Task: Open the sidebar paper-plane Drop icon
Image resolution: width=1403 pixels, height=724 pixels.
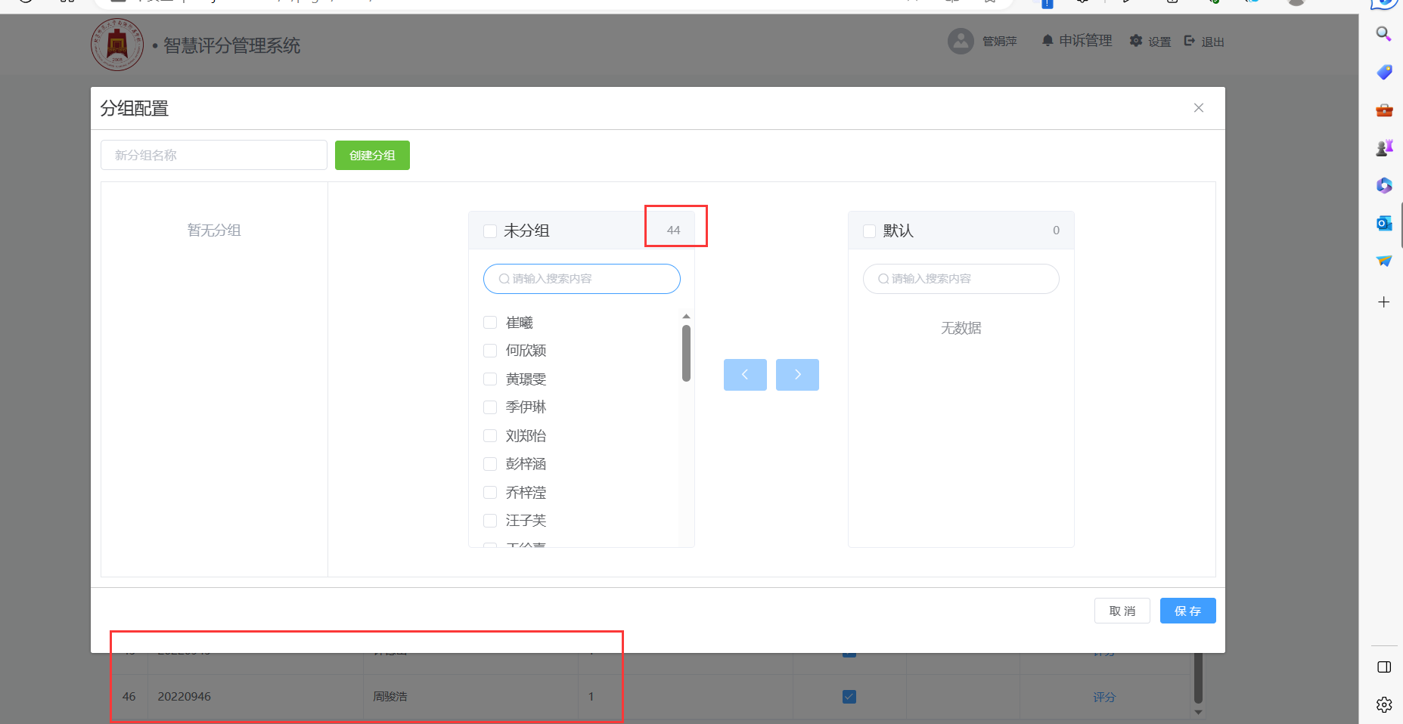Action: pos(1384,261)
